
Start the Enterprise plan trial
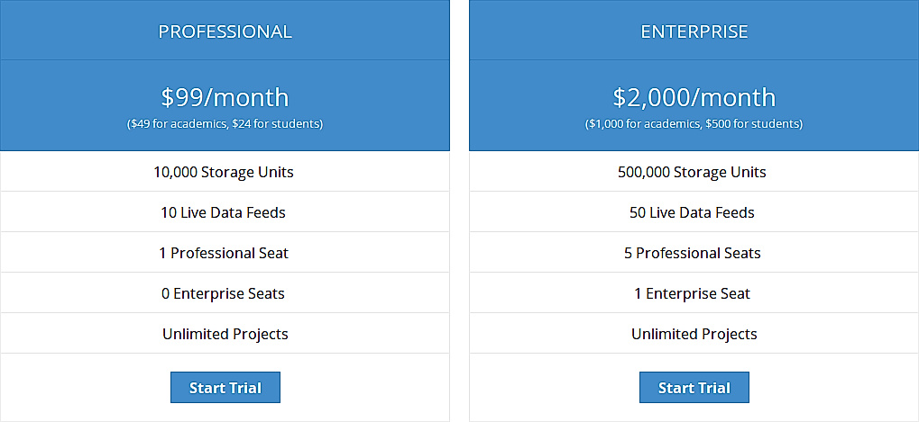(694, 388)
